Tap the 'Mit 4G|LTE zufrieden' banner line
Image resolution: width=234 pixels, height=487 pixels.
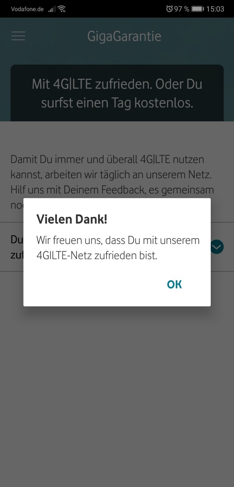click(x=117, y=84)
